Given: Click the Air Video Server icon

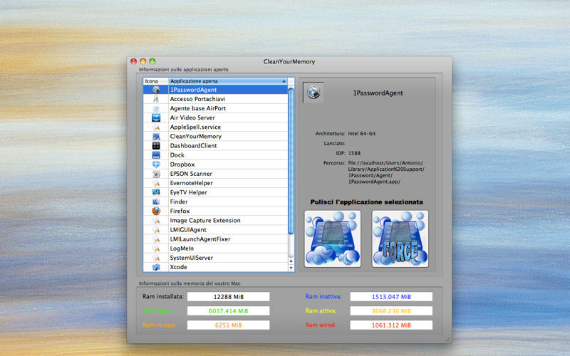Looking at the screenshot, I should tap(156, 117).
